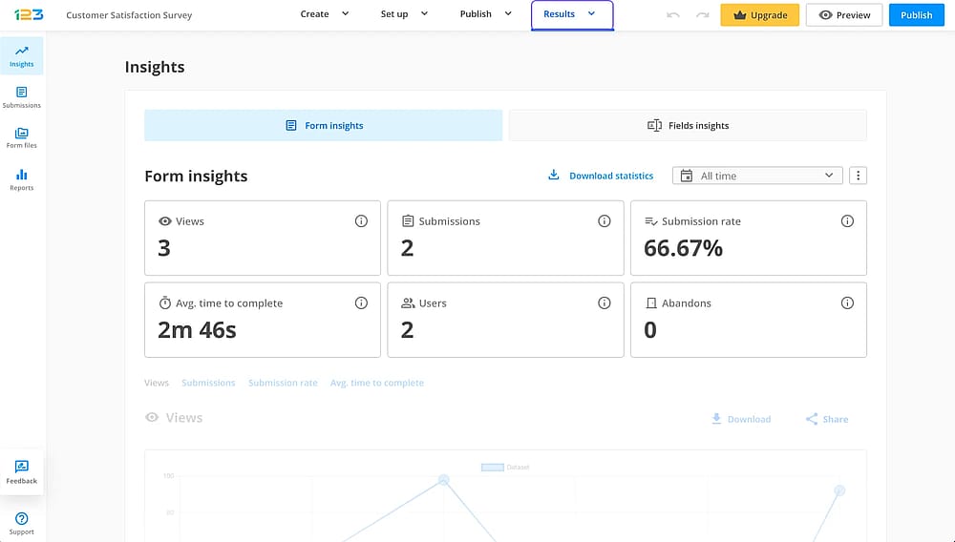The width and height of the screenshot is (955, 542).
Task: Switch to Fields insights tab
Action: [x=688, y=125]
